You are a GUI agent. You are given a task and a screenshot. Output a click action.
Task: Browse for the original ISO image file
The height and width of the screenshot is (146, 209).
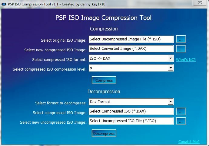click(x=181, y=39)
